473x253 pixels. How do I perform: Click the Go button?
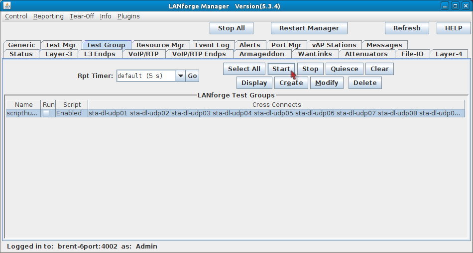[193, 76]
